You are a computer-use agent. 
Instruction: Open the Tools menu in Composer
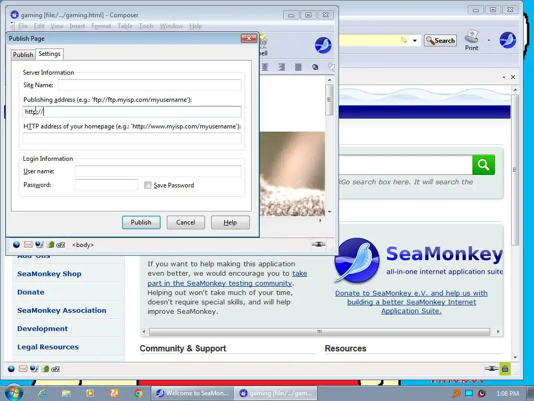[146, 26]
